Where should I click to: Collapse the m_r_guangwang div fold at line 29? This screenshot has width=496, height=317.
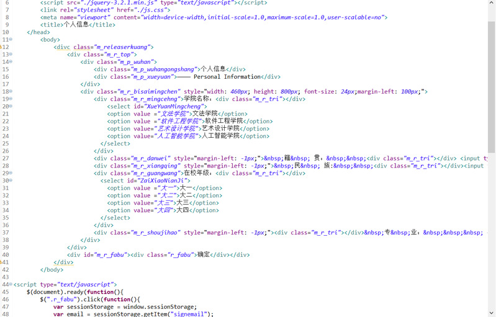[x=11, y=173]
